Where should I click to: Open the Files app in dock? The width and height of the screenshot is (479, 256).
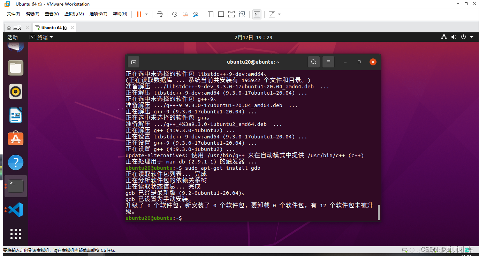(x=16, y=68)
